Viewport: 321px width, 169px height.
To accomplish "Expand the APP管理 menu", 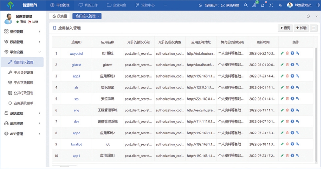I will tap(23, 134).
